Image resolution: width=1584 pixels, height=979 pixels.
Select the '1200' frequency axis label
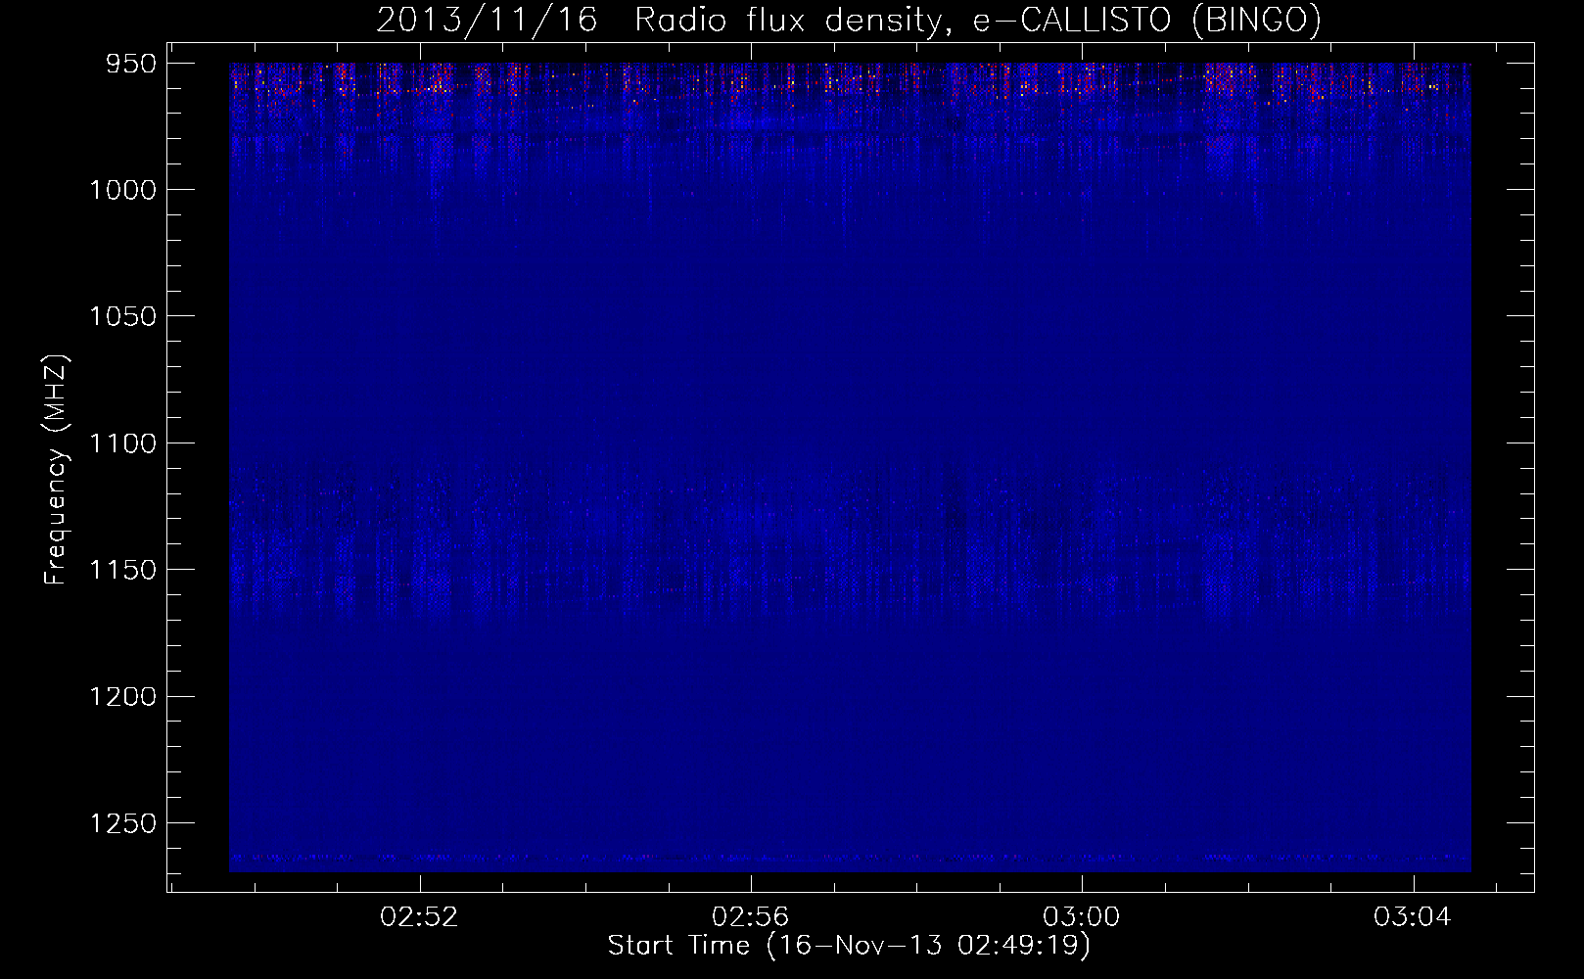coord(123,696)
